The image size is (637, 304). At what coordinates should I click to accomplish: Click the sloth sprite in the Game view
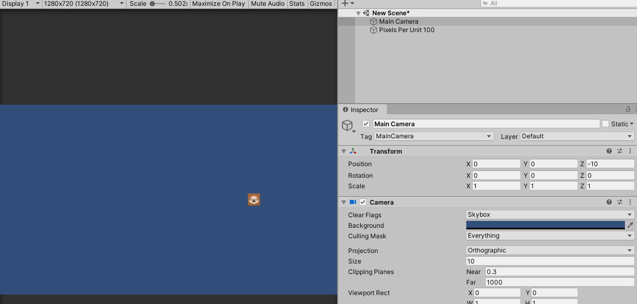tap(254, 200)
